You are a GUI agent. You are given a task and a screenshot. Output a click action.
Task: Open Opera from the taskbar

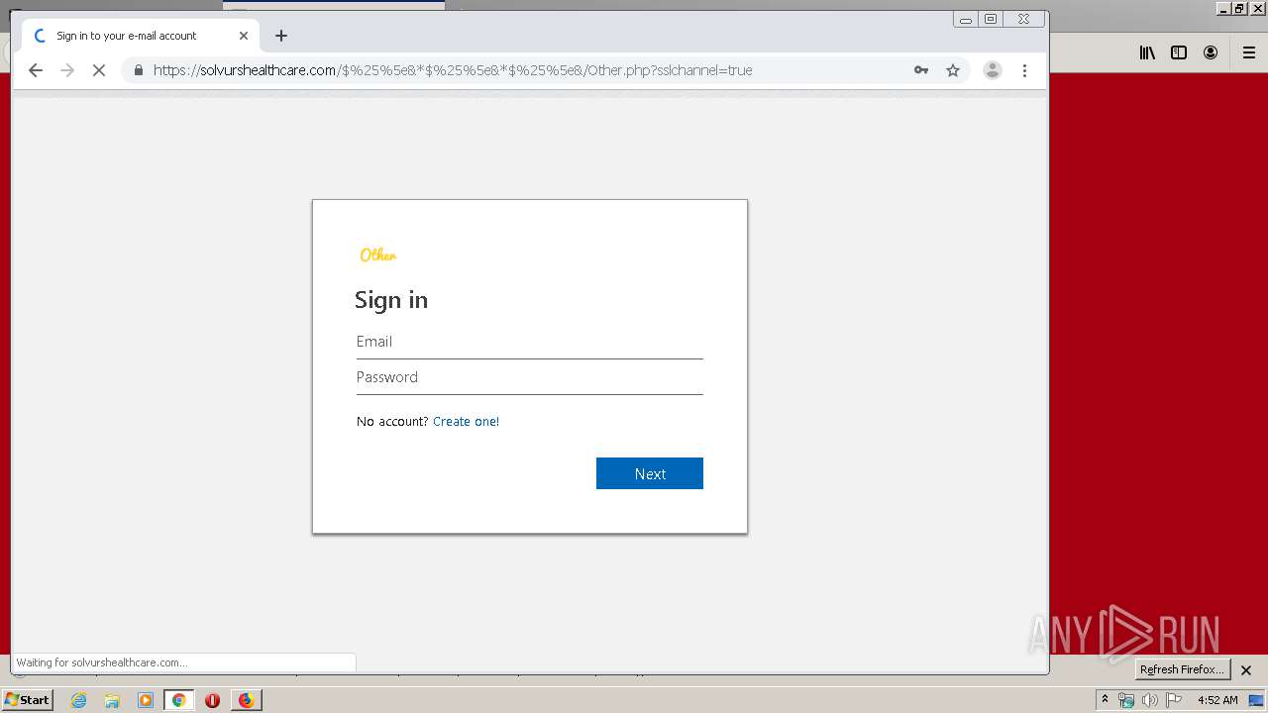click(212, 700)
